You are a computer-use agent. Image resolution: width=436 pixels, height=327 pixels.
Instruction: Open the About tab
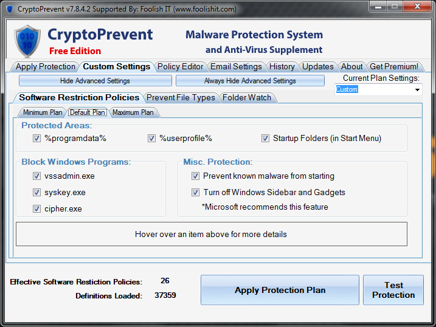pyautogui.click(x=351, y=67)
